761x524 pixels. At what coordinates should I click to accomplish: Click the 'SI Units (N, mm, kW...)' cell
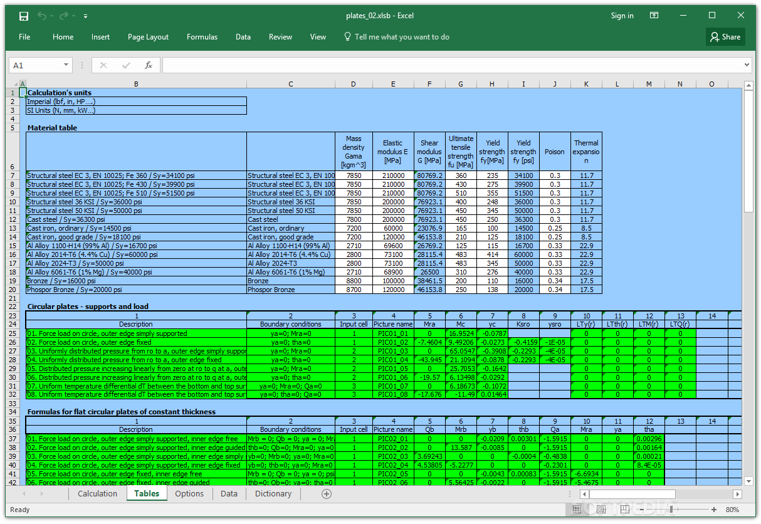tap(136, 110)
